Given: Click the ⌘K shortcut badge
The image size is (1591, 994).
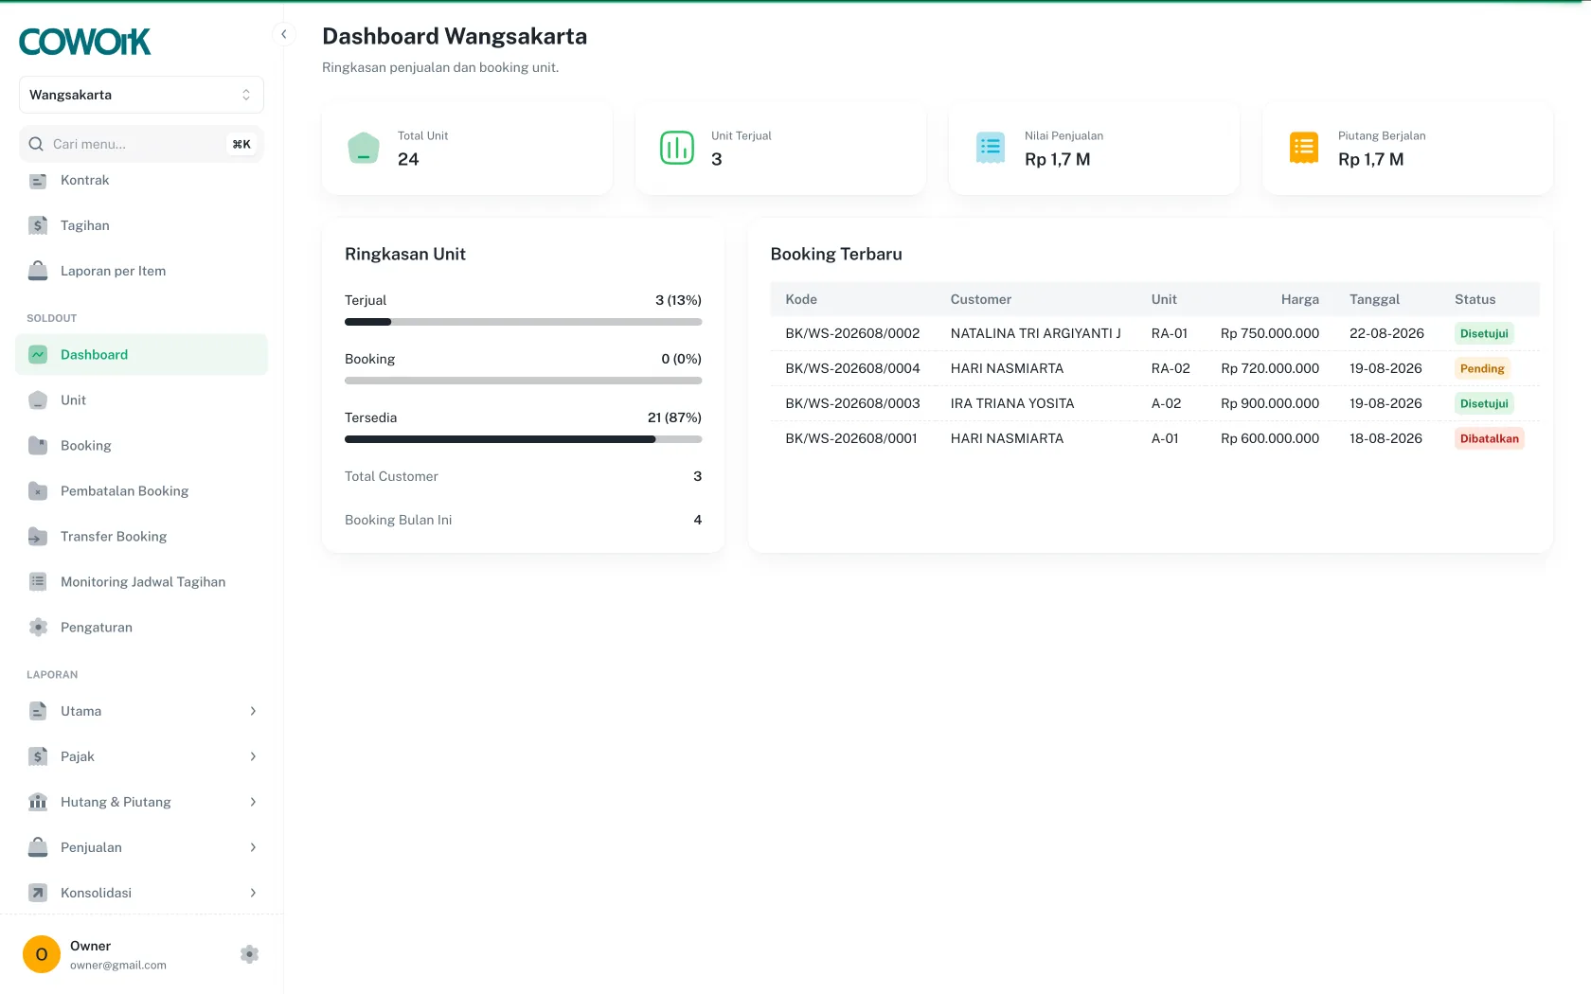Looking at the screenshot, I should (x=241, y=144).
